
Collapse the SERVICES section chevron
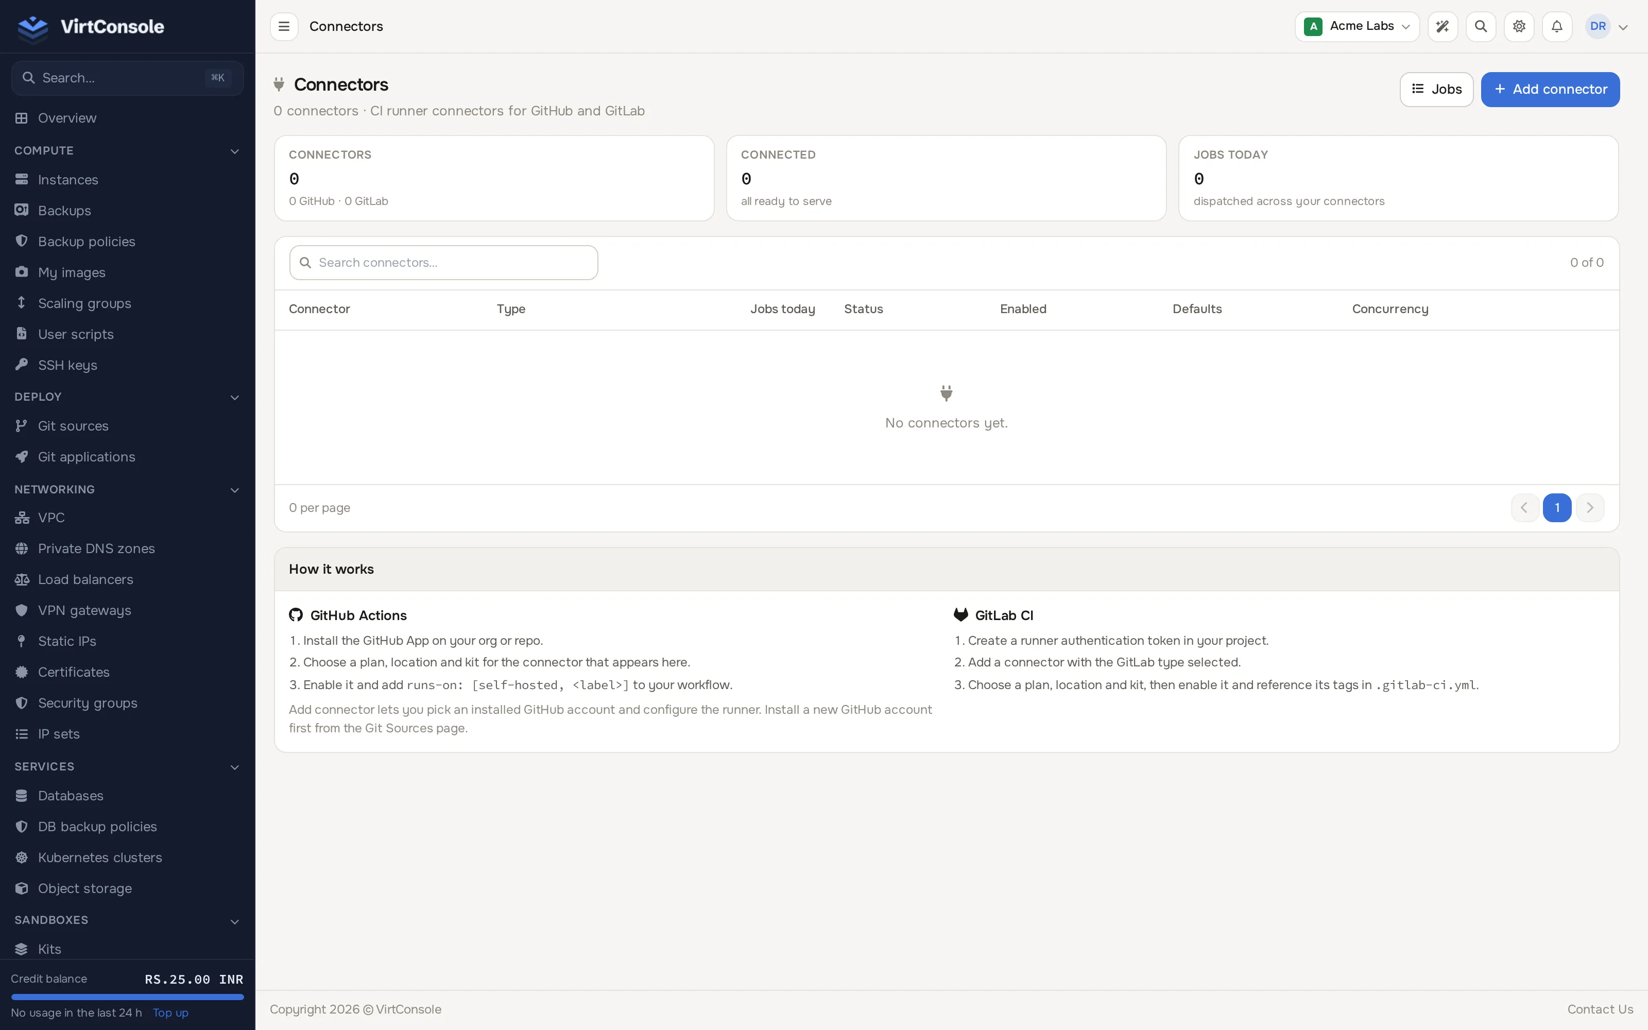click(235, 768)
